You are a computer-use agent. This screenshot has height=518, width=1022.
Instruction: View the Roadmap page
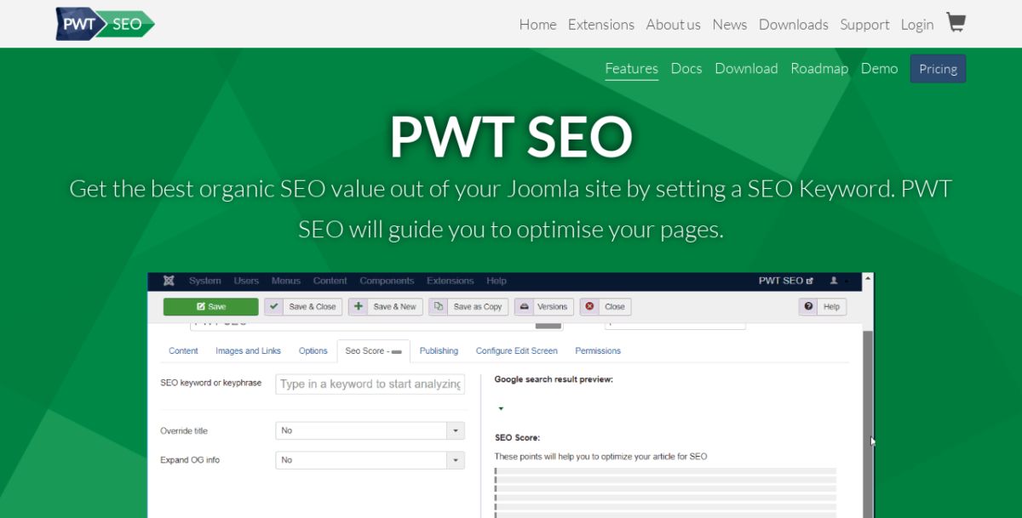pyautogui.click(x=819, y=68)
